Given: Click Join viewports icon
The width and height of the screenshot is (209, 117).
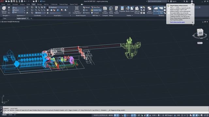Looking at the screenshot, I should point(84,10).
